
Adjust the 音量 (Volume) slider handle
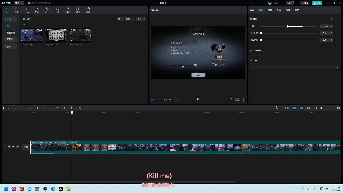coord(288,26)
